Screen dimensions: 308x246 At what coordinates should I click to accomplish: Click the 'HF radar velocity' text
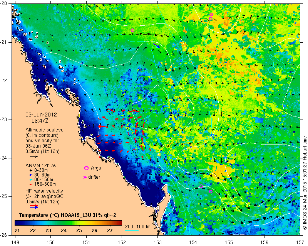coord(44,191)
